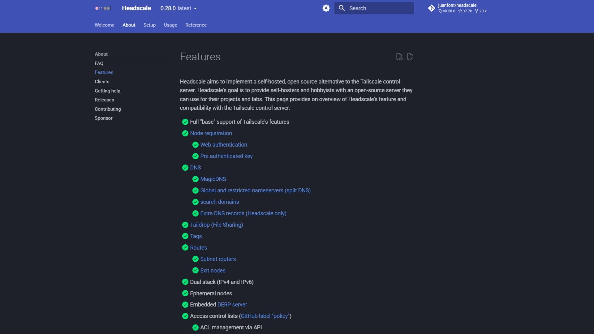
Task: Click the green check beside Taildrop
Action: [185, 225]
